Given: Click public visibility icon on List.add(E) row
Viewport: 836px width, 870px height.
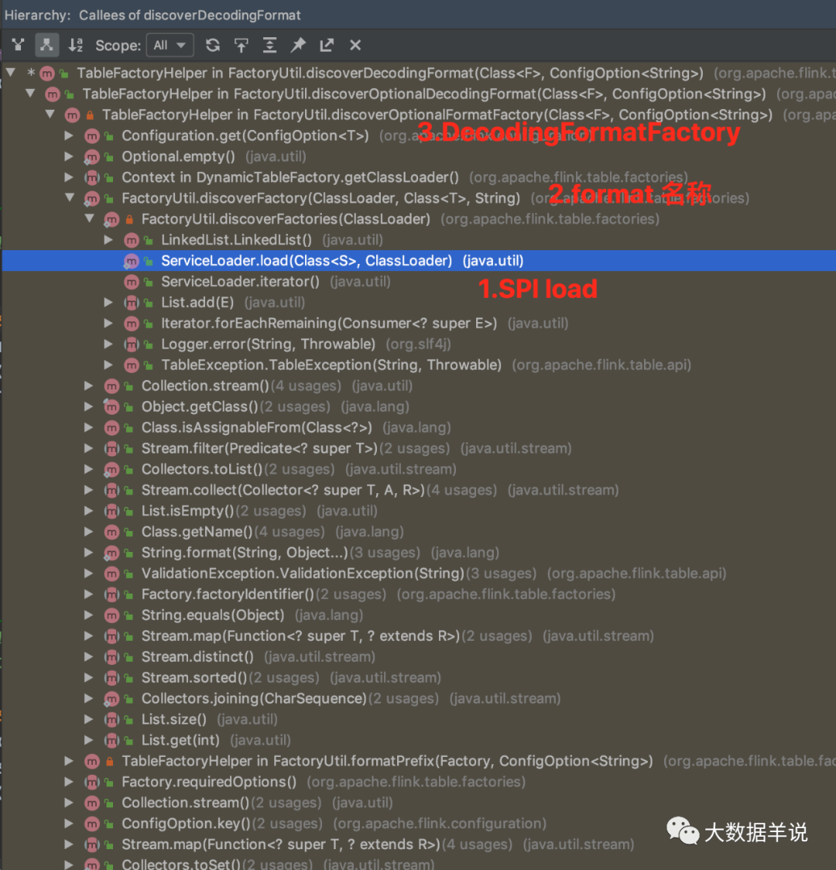Looking at the screenshot, I should (148, 303).
